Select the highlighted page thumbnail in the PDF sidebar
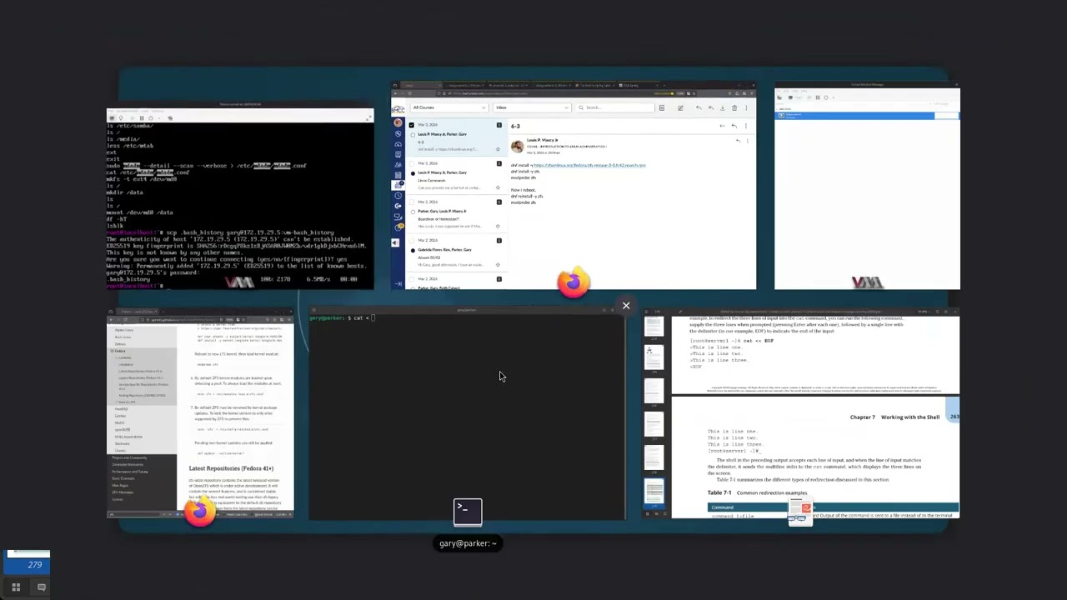1067x600 pixels. (654, 493)
